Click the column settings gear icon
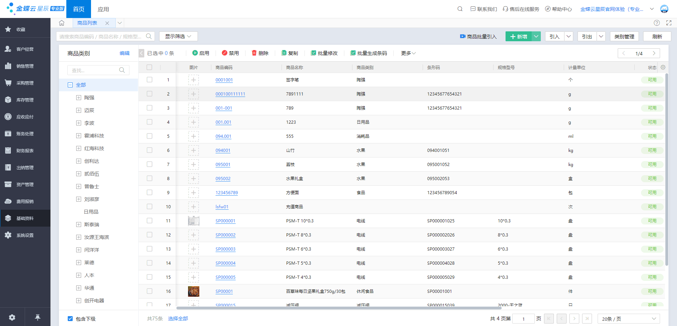 [663, 67]
